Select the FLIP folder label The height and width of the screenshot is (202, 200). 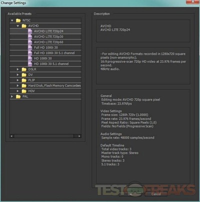click(x=31, y=80)
